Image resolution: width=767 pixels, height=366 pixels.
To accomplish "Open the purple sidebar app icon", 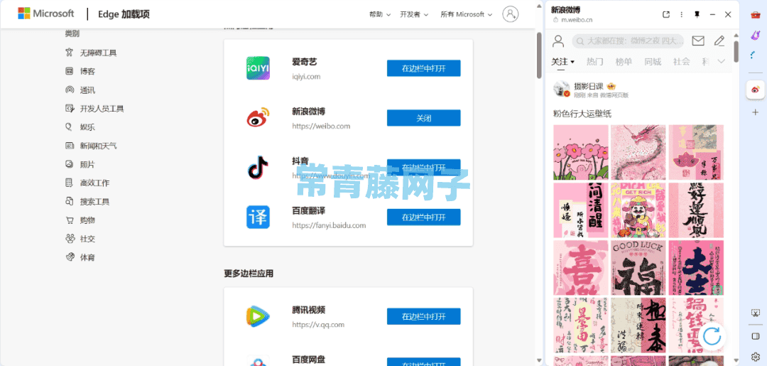I will [x=755, y=35].
